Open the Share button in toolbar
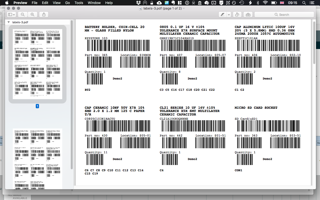 pos(44,14)
